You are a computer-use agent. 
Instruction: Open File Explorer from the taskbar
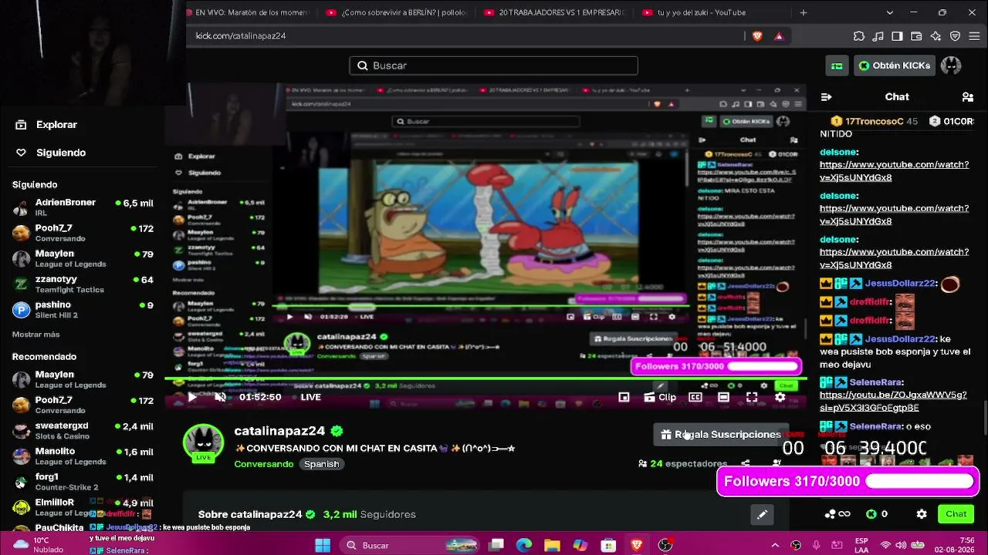[x=552, y=545]
